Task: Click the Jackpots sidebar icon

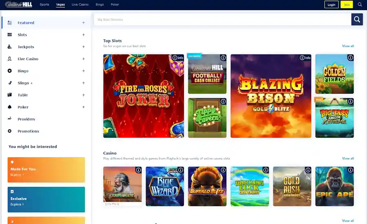Action: click(10, 47)
